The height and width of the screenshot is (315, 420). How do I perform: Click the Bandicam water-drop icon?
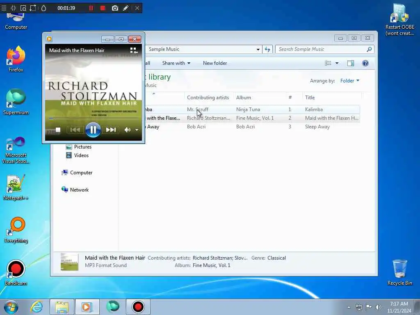pyautogui.click(x=43, y=8)
